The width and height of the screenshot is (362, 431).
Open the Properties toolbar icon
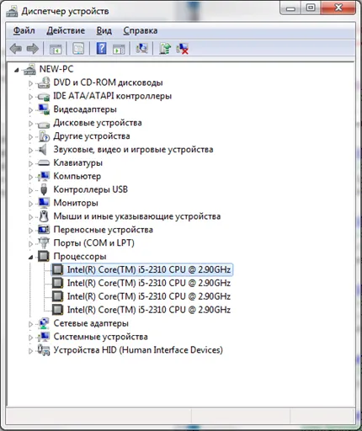78,49
